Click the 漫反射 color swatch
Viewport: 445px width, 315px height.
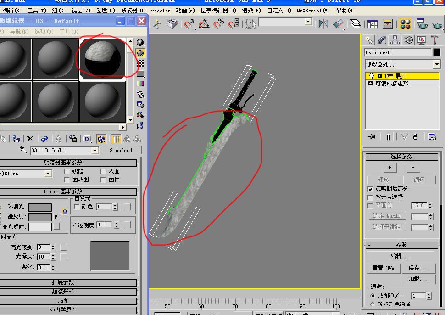[40, 217]
